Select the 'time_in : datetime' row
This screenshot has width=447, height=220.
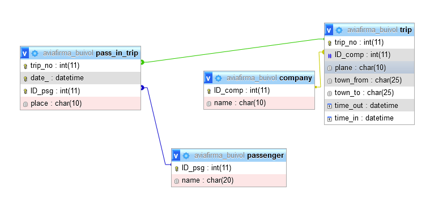(x=369, y=118)
